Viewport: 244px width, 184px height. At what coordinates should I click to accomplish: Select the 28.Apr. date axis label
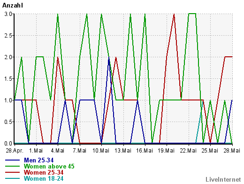[x=15, y=151]
